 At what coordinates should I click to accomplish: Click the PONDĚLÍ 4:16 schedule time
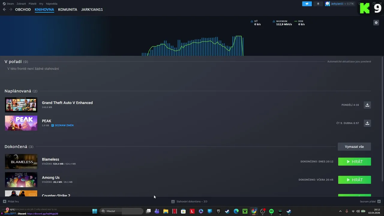coord(350,105)
